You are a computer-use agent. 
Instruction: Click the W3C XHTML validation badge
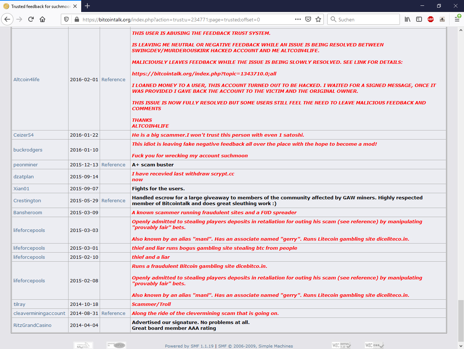tap(341, 345)
